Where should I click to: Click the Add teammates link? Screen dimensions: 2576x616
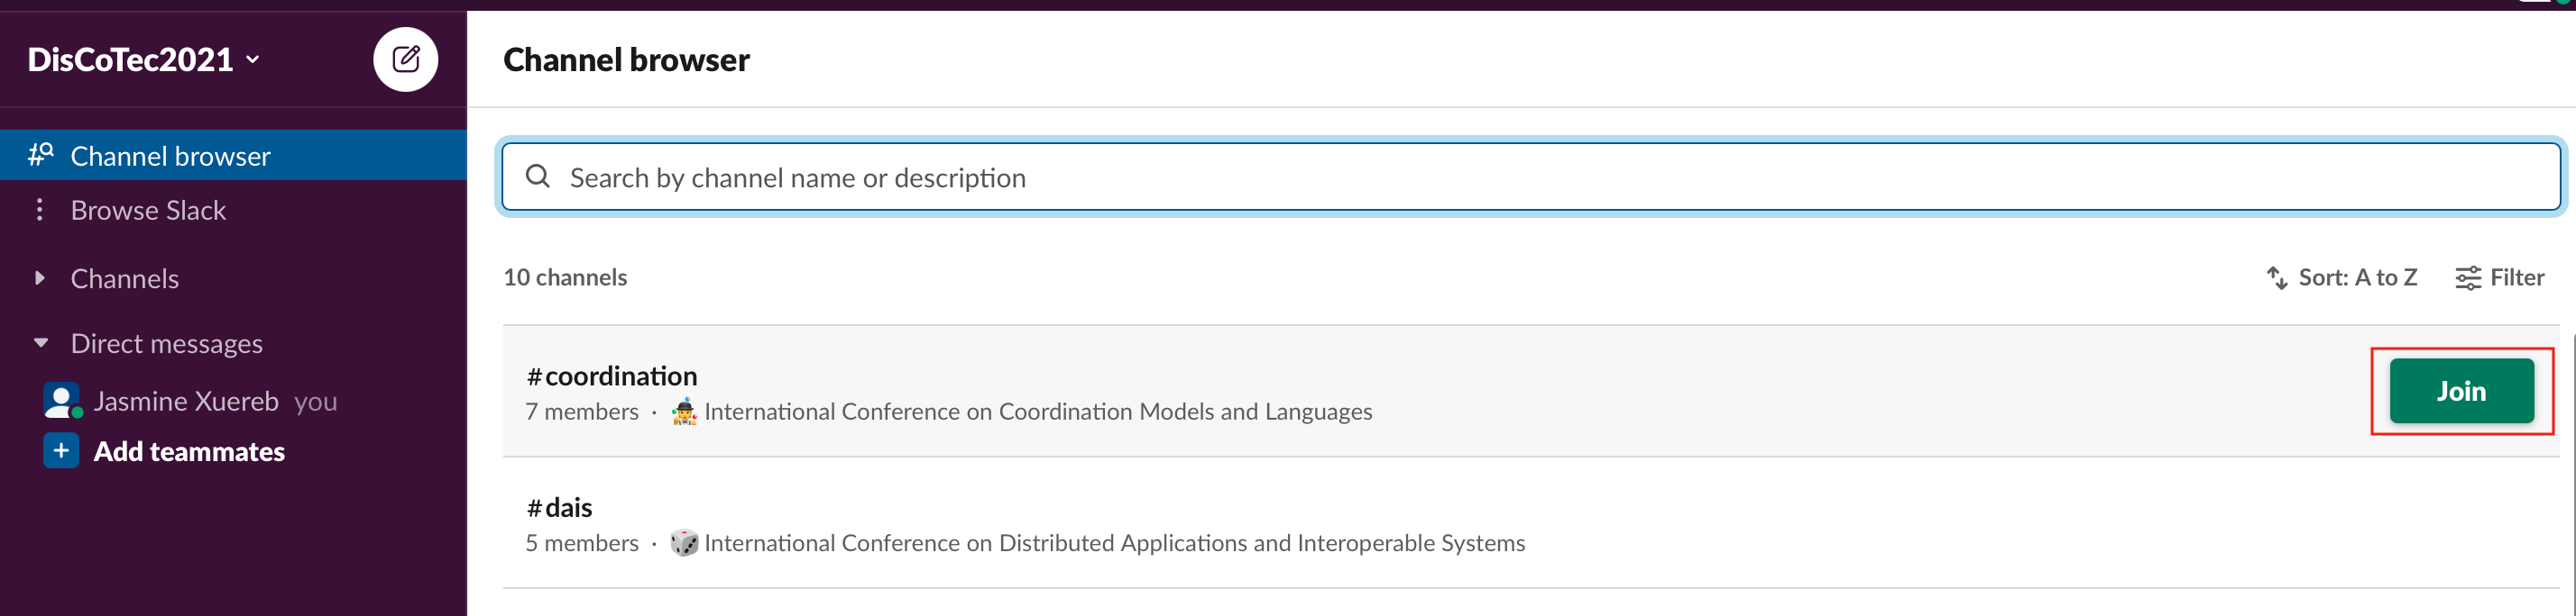(189, 452)
